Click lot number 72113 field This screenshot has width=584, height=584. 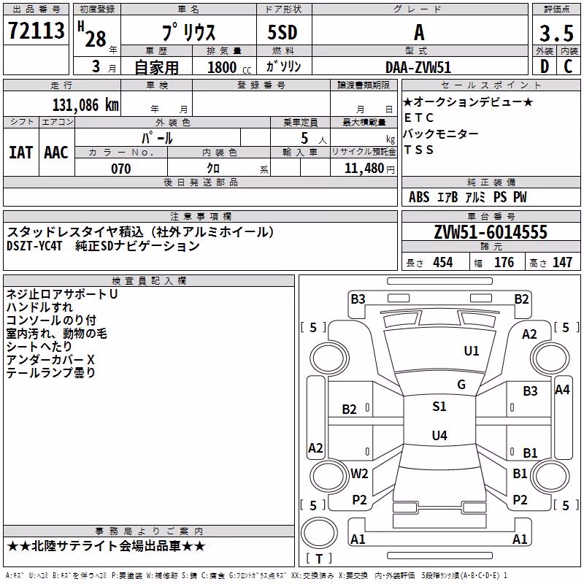click(36, 30)
